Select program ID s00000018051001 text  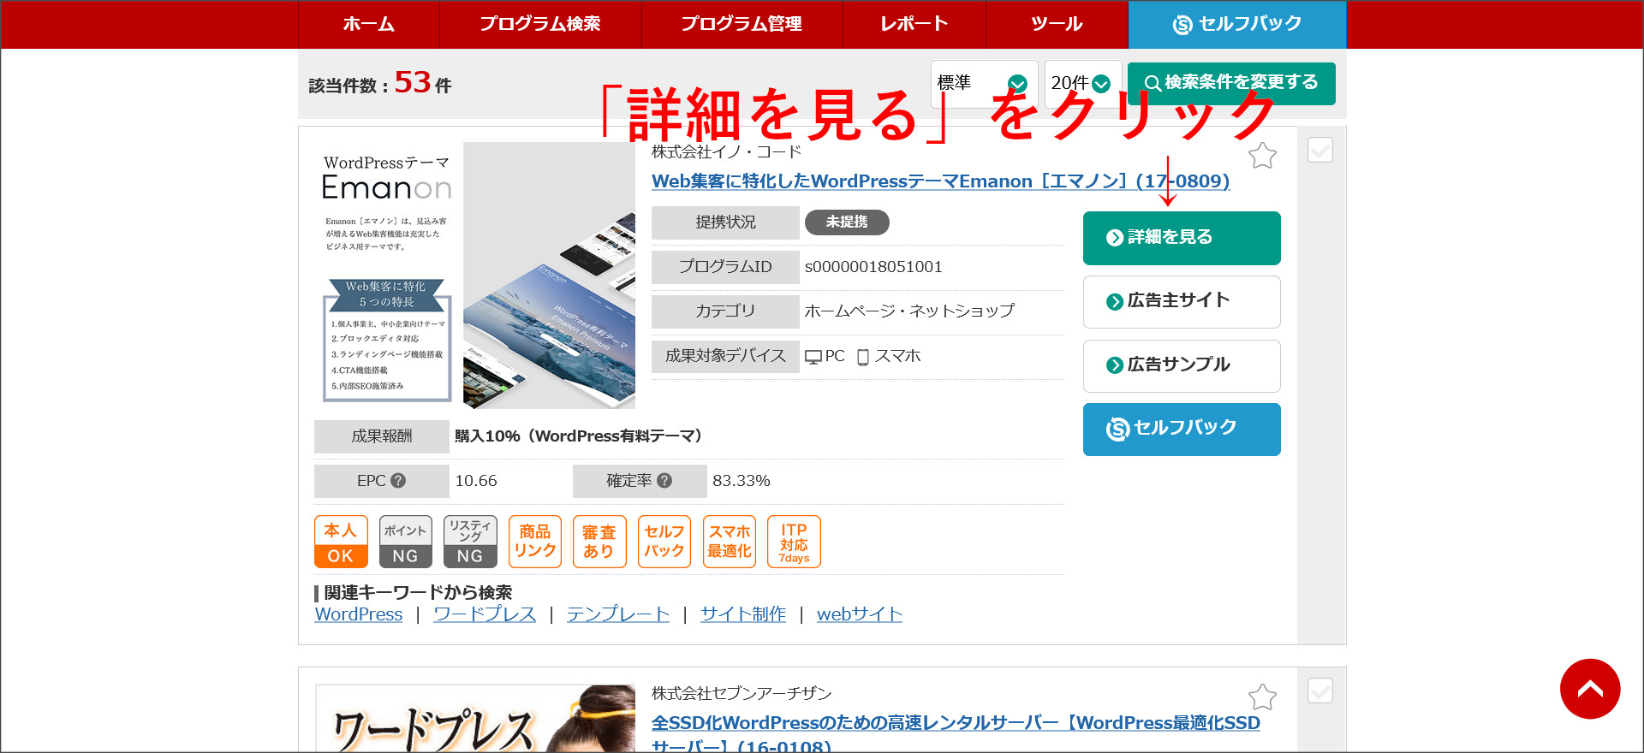pos(873,267)
